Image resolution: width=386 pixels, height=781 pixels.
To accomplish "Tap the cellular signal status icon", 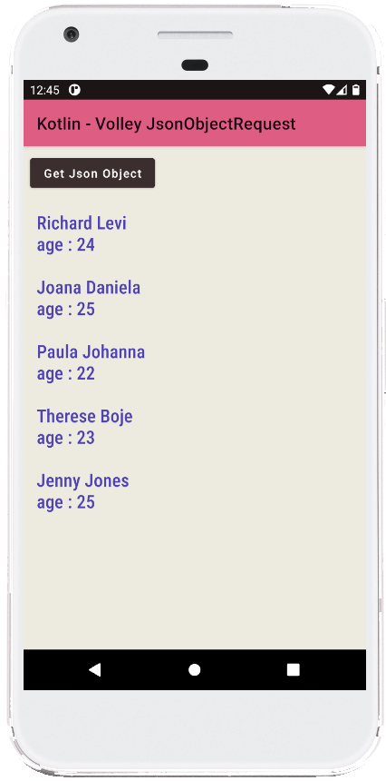I will pyautogui.click(x=342, y=90).
